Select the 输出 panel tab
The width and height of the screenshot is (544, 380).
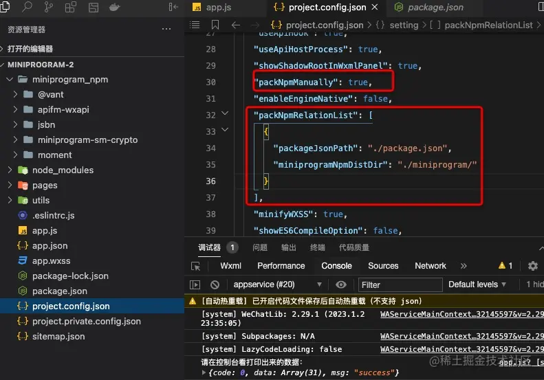coord(289,247)
